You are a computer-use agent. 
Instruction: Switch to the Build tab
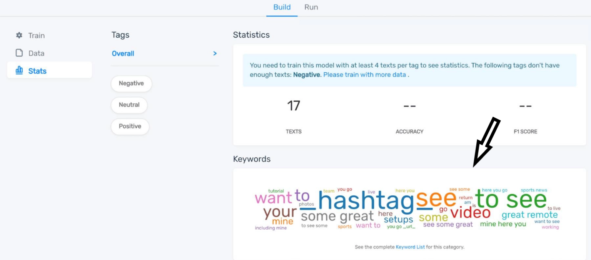pyautogui.click(x=282, y=7)
